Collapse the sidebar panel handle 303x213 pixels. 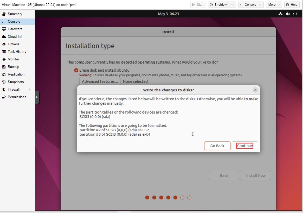[x=37, y=97]
